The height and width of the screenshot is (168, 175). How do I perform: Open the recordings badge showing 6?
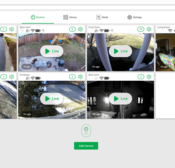click(x=4, y=77)
